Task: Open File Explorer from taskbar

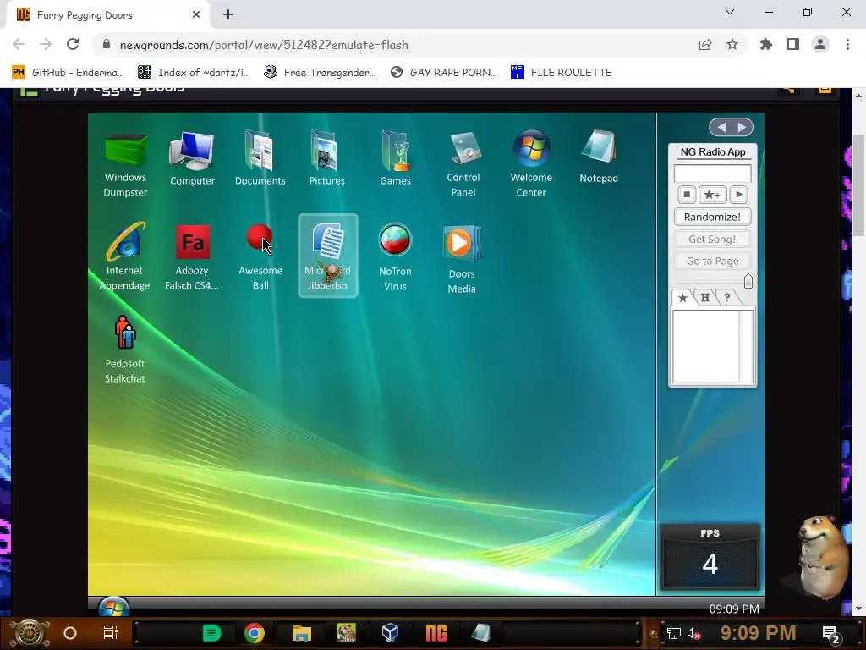Action: point(302,633)
